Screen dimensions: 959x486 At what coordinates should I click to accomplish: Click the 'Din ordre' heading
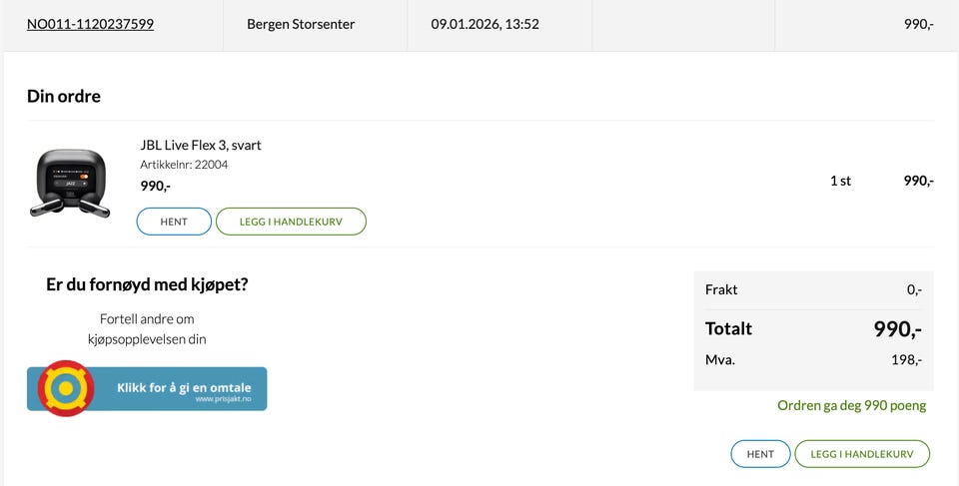[x=64, y=97]
